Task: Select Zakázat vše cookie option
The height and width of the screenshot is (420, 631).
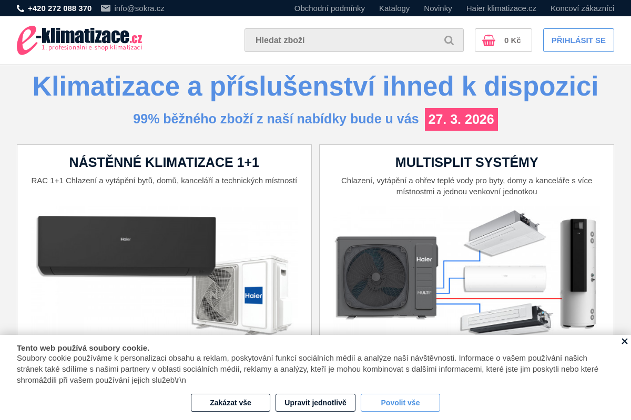Action: [x=230, y=403]
